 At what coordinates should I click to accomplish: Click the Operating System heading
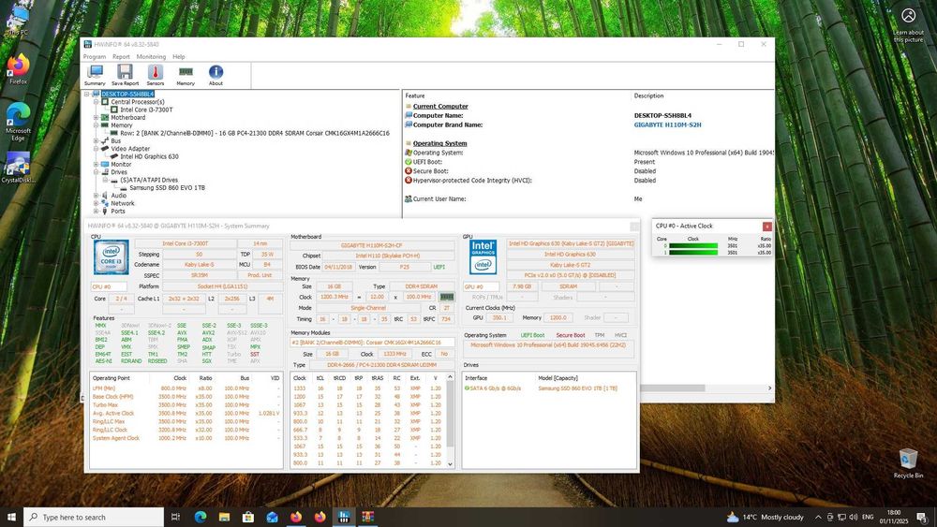point(439,143)
